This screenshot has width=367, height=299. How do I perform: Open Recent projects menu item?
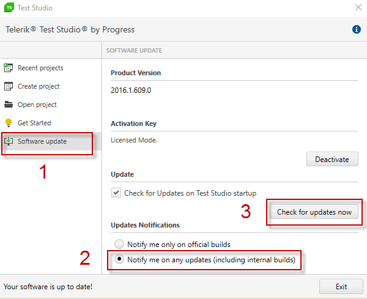[x=40, y=68]
